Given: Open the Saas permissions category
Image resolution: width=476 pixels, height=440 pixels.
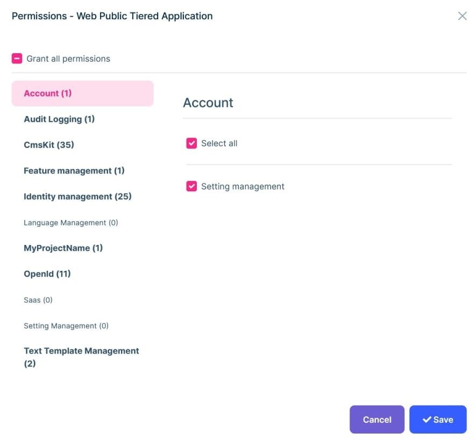Looking at the screenshot, I should [38, 299].
